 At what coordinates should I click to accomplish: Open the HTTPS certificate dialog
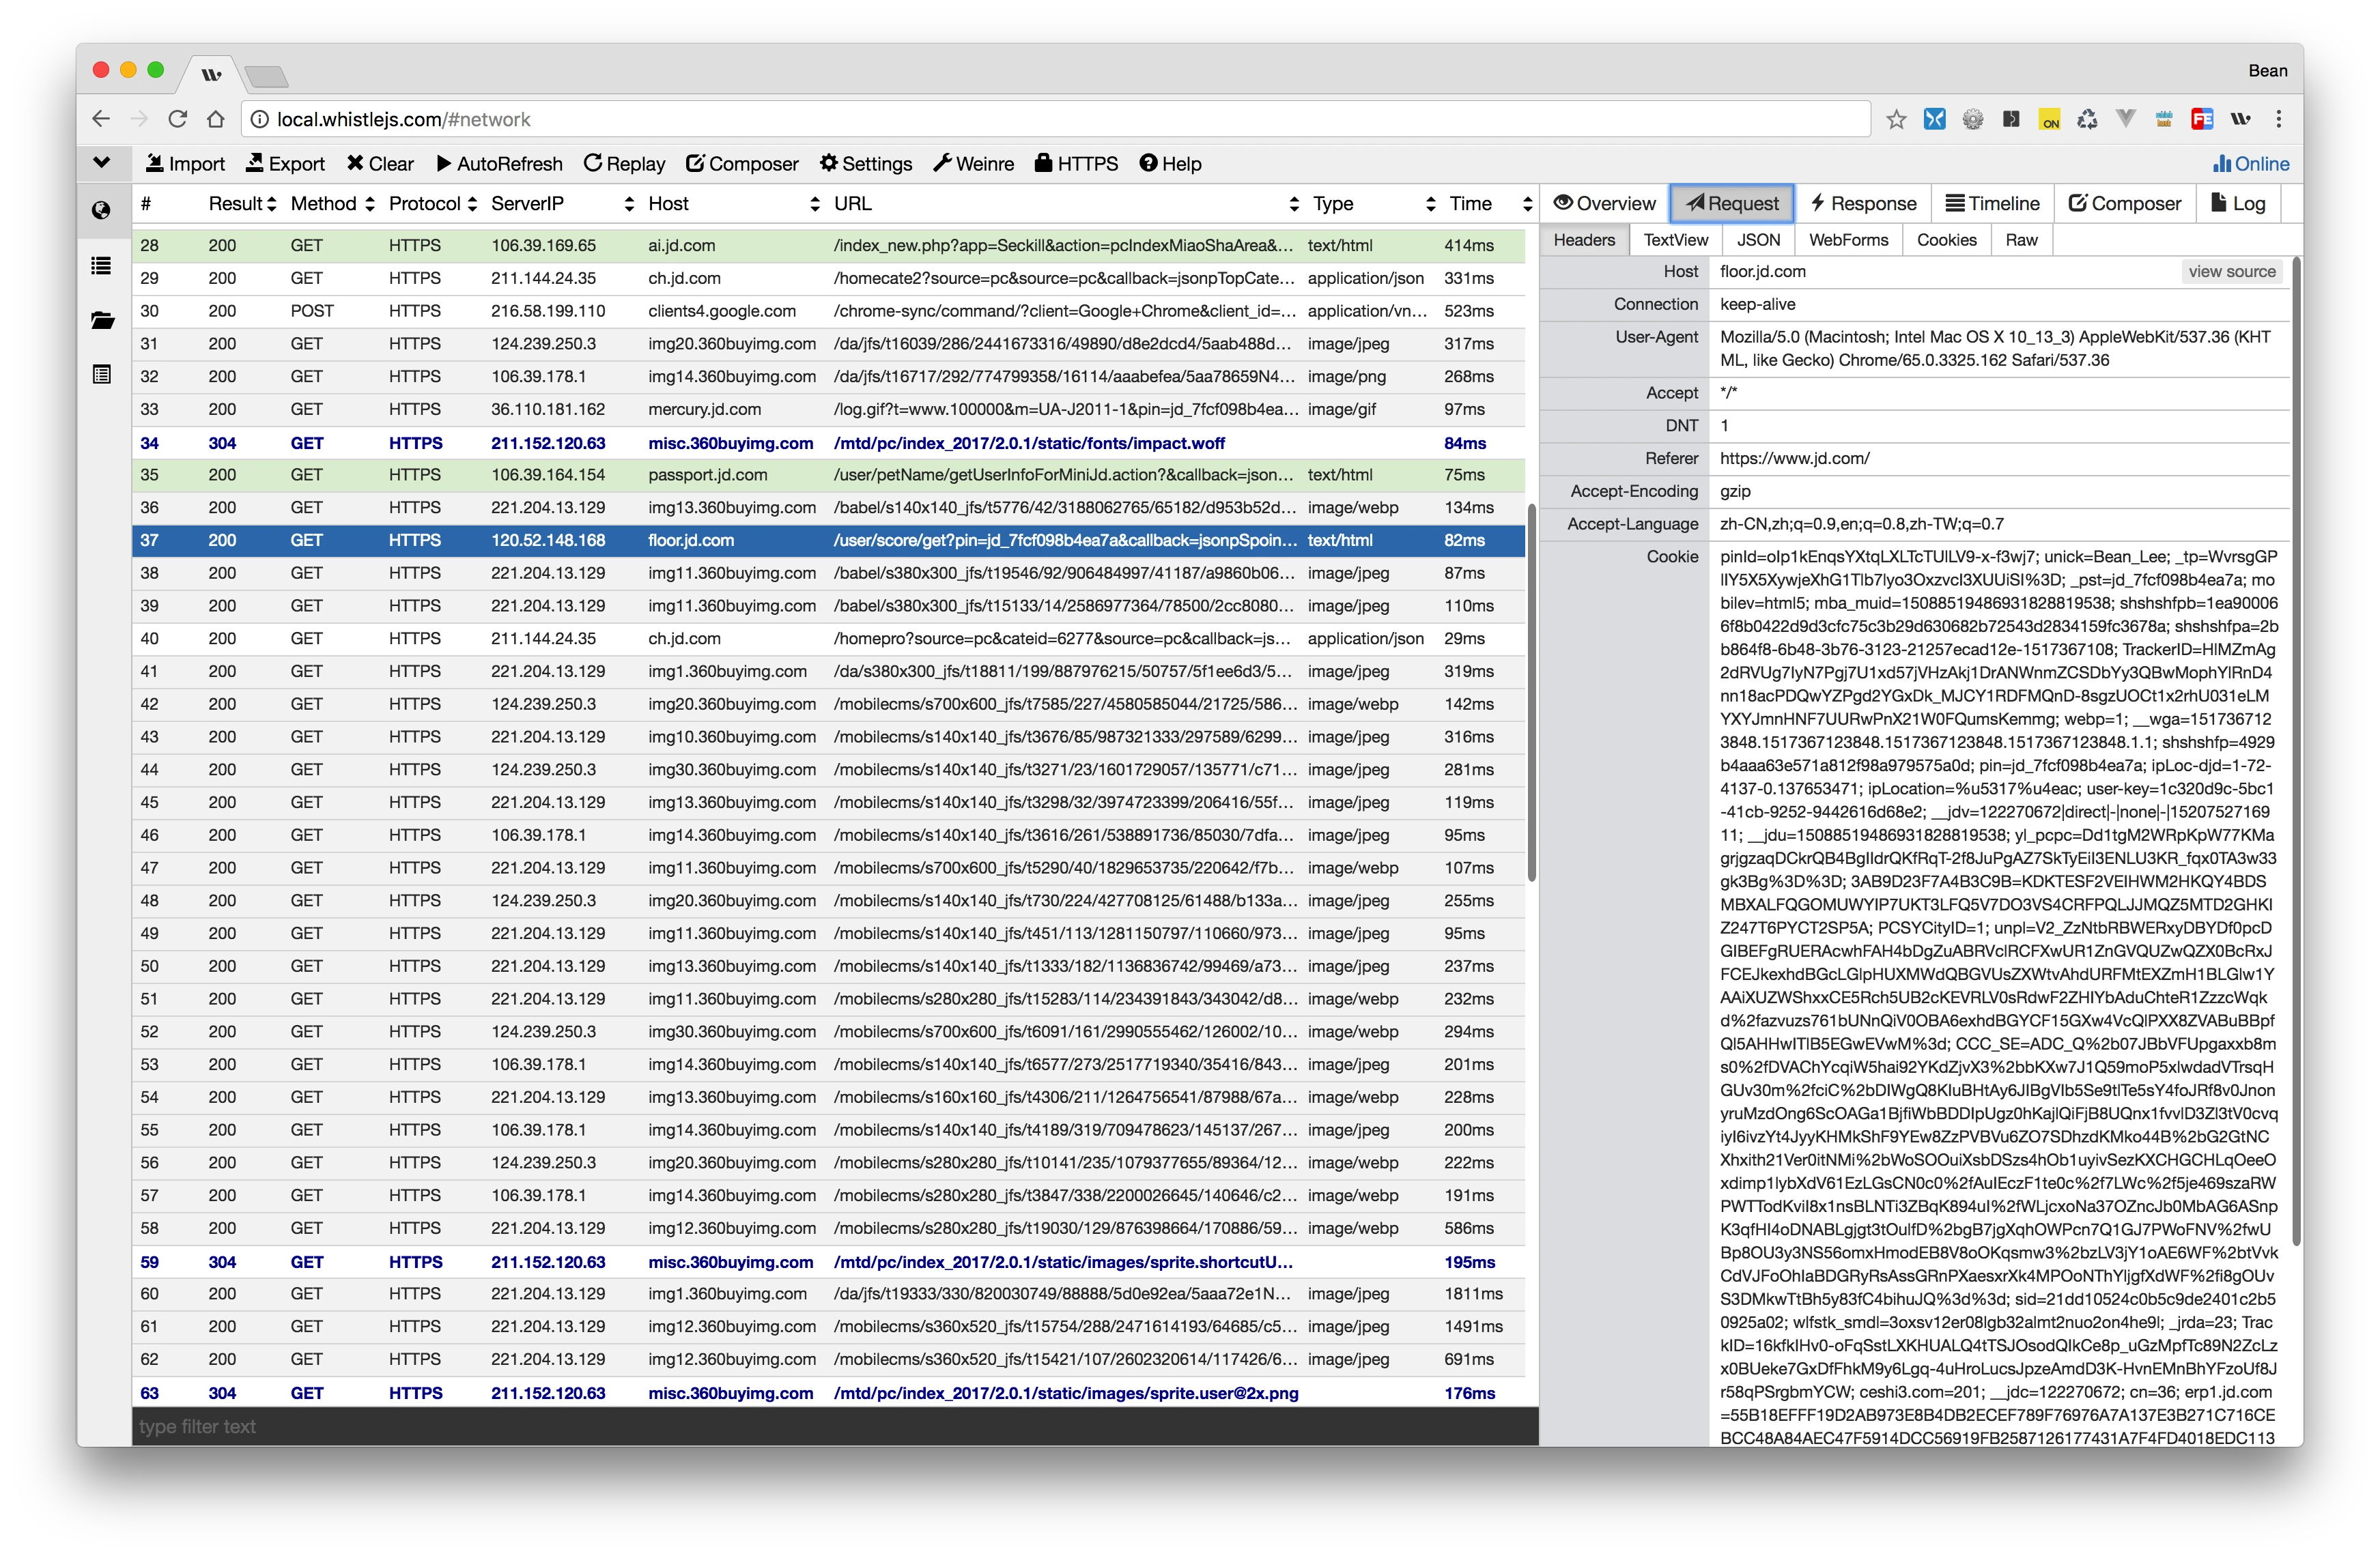[1076, 164]
